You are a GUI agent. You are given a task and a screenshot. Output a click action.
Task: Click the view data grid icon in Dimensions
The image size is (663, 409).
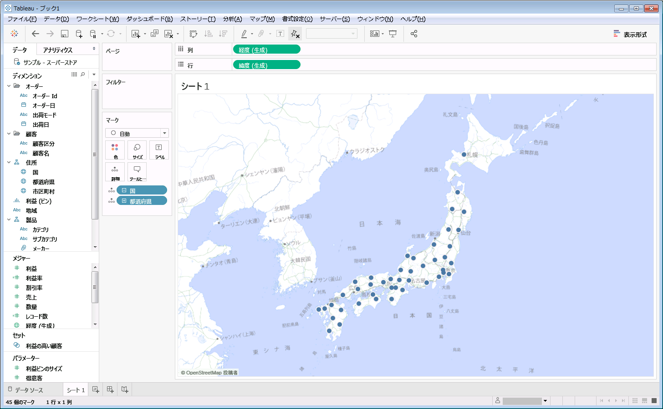(x=74, y=75)
